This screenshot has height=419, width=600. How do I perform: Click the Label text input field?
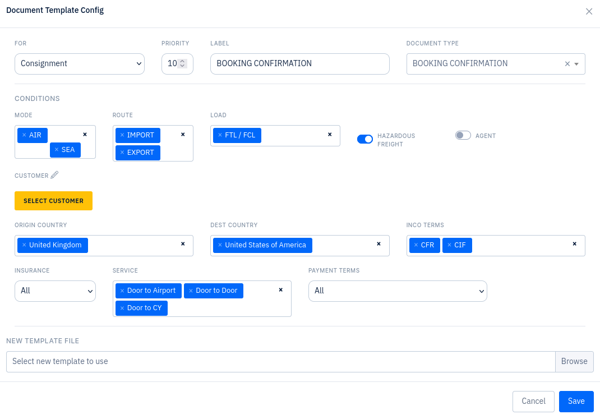click(299, 64)
